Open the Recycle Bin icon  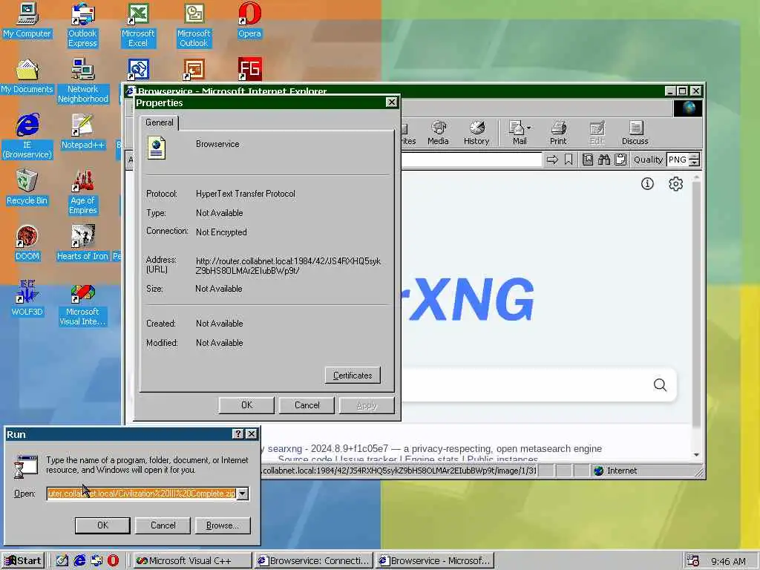coord(27,188)
